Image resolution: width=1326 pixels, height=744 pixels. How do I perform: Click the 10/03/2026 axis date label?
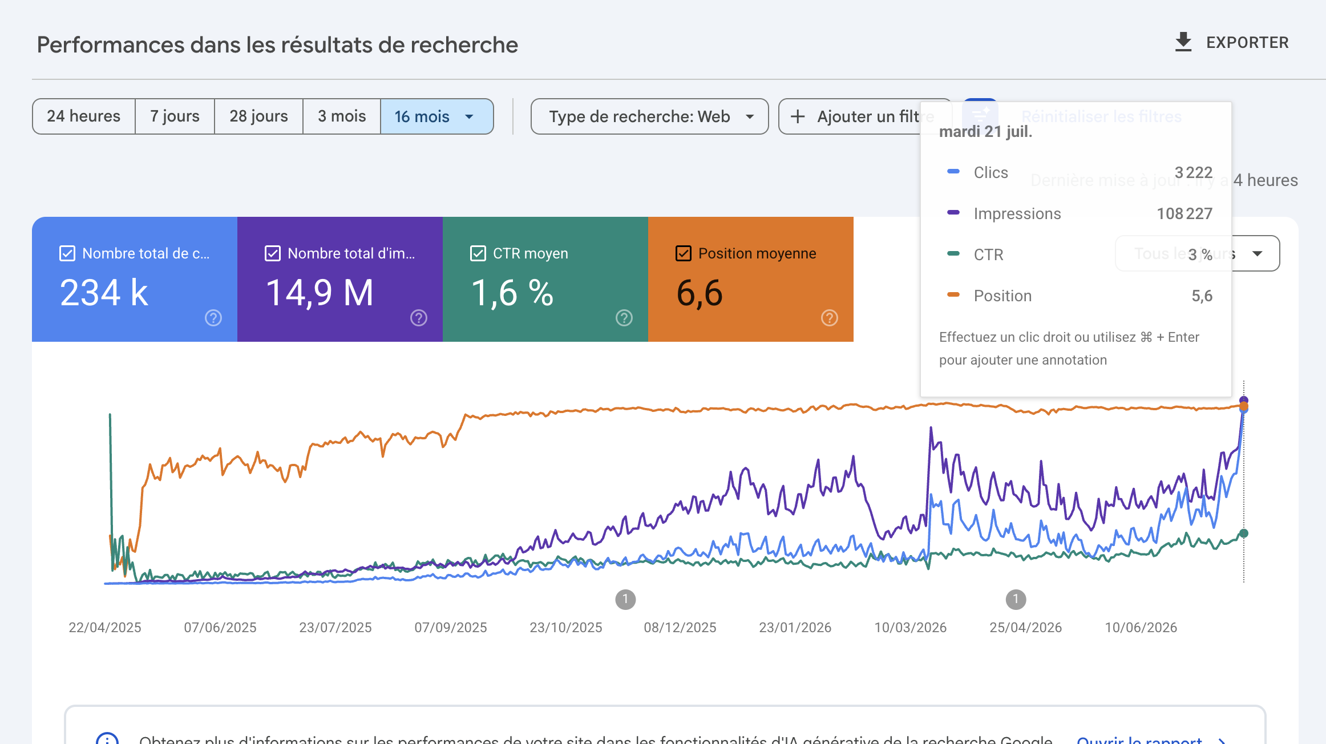pos(911,627)
